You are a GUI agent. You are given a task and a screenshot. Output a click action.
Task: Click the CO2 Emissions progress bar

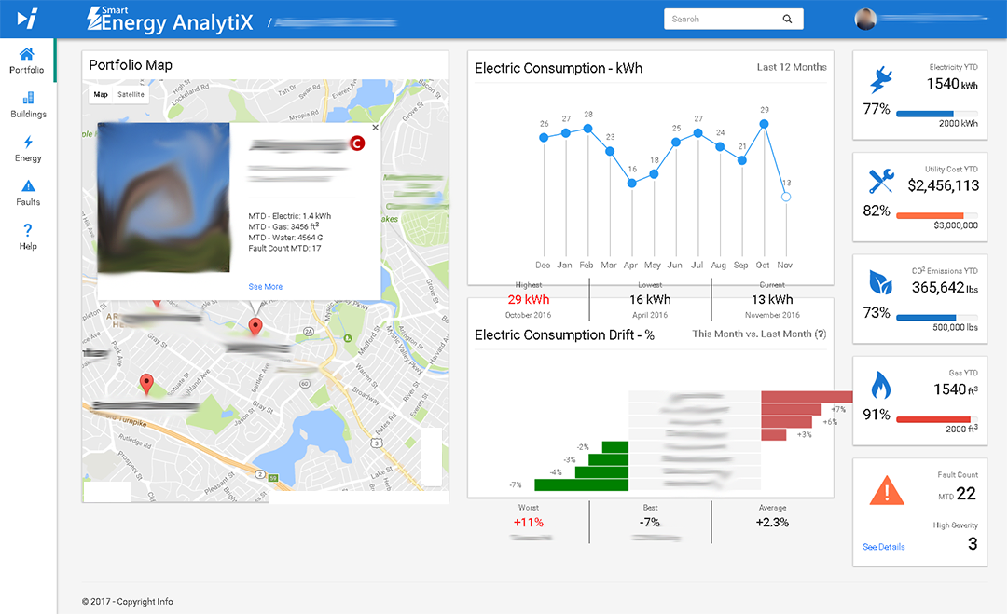pos(936,318)
